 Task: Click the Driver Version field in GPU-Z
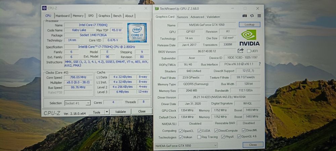tap(219, 97)
